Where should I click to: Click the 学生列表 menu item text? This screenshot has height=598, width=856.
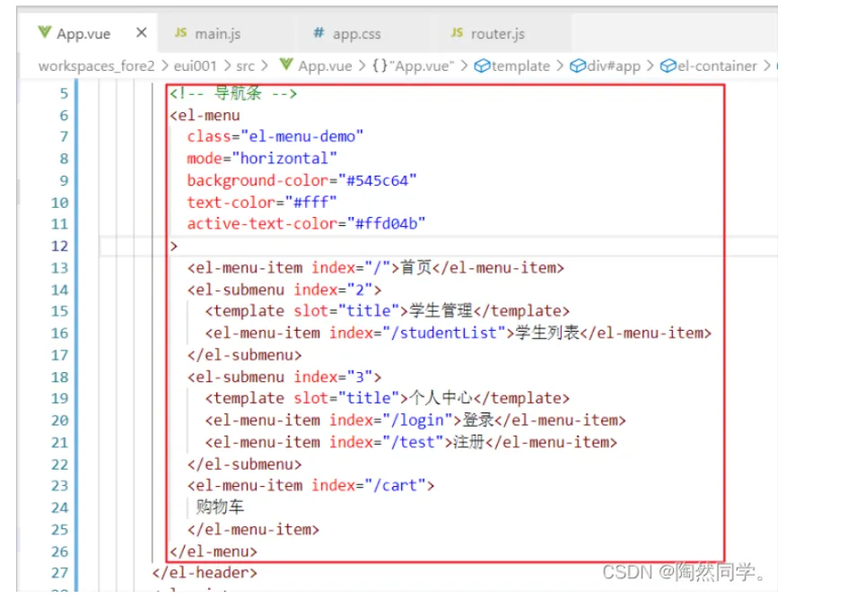pos(547,333)
